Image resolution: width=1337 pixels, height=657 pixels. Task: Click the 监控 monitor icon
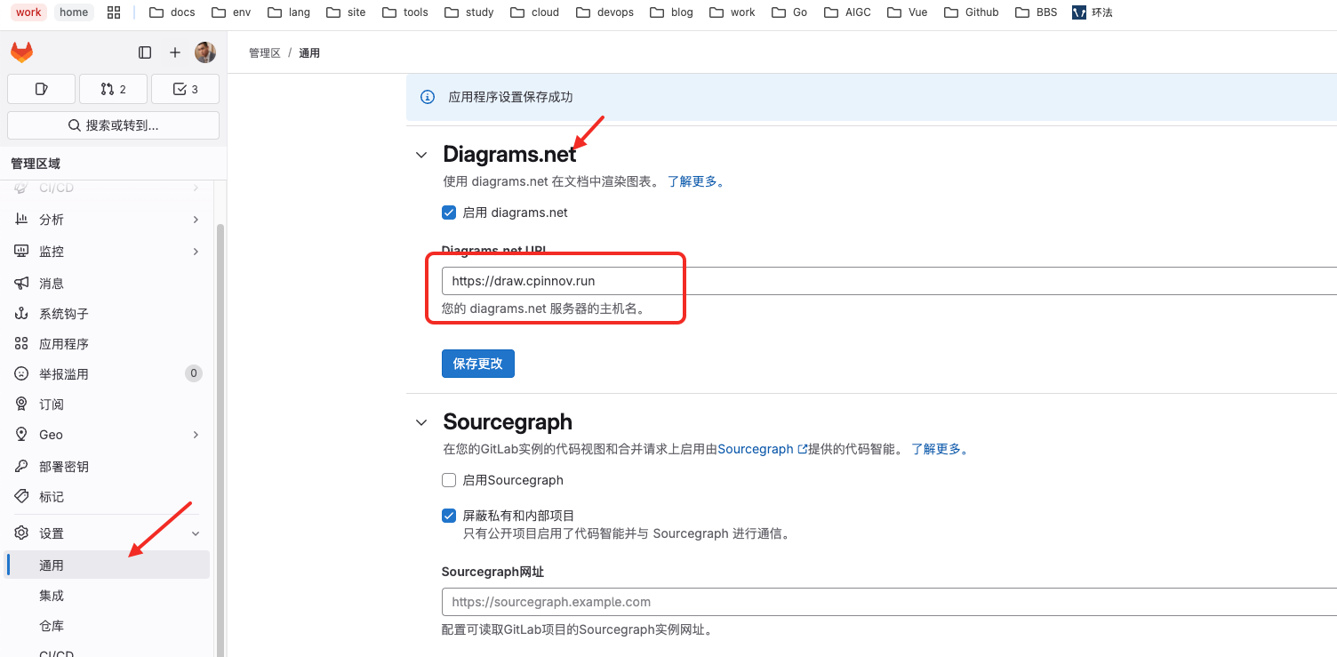[21, 252]
